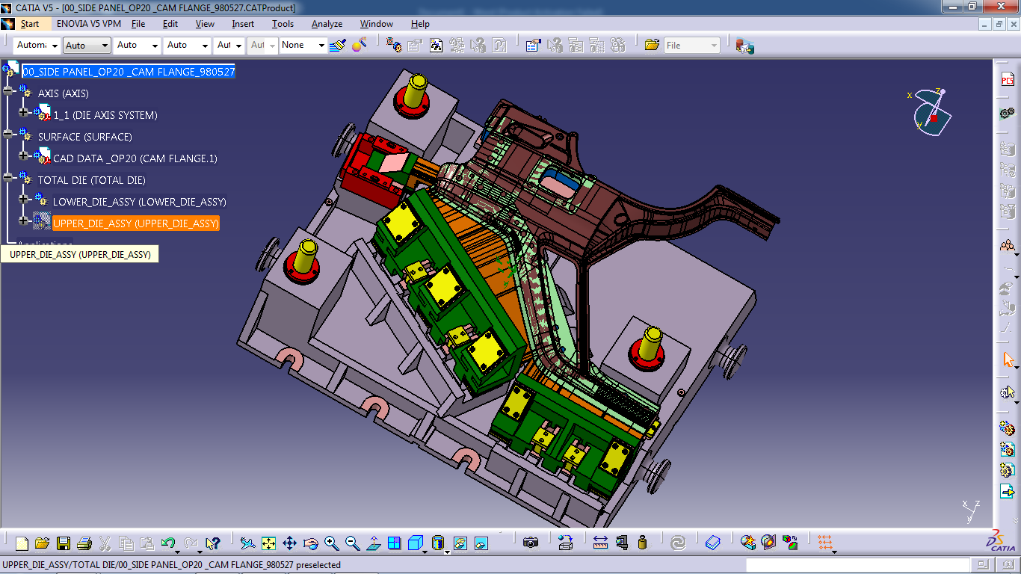This screenshot has width=1021, height=574.
Task: Select the Pan tool
Action: [289, 543]
